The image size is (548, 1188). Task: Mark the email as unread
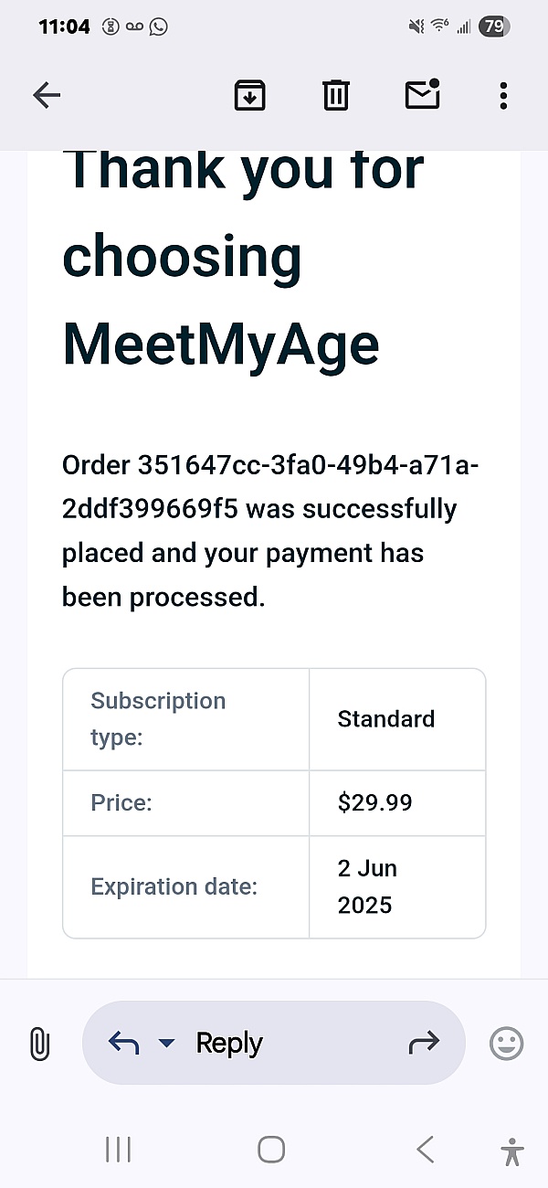(x=422, y=95)
